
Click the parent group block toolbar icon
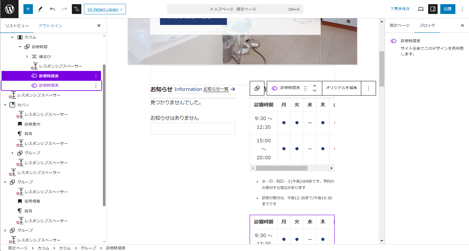click(257, 88)
